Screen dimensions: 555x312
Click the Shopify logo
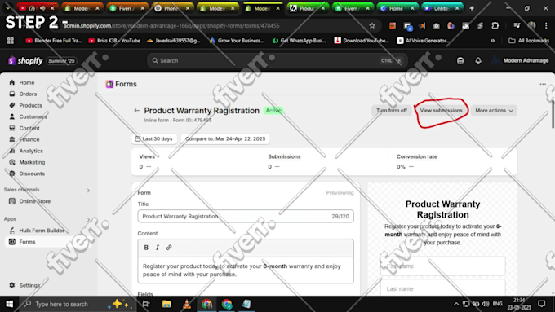click(25, 61)
